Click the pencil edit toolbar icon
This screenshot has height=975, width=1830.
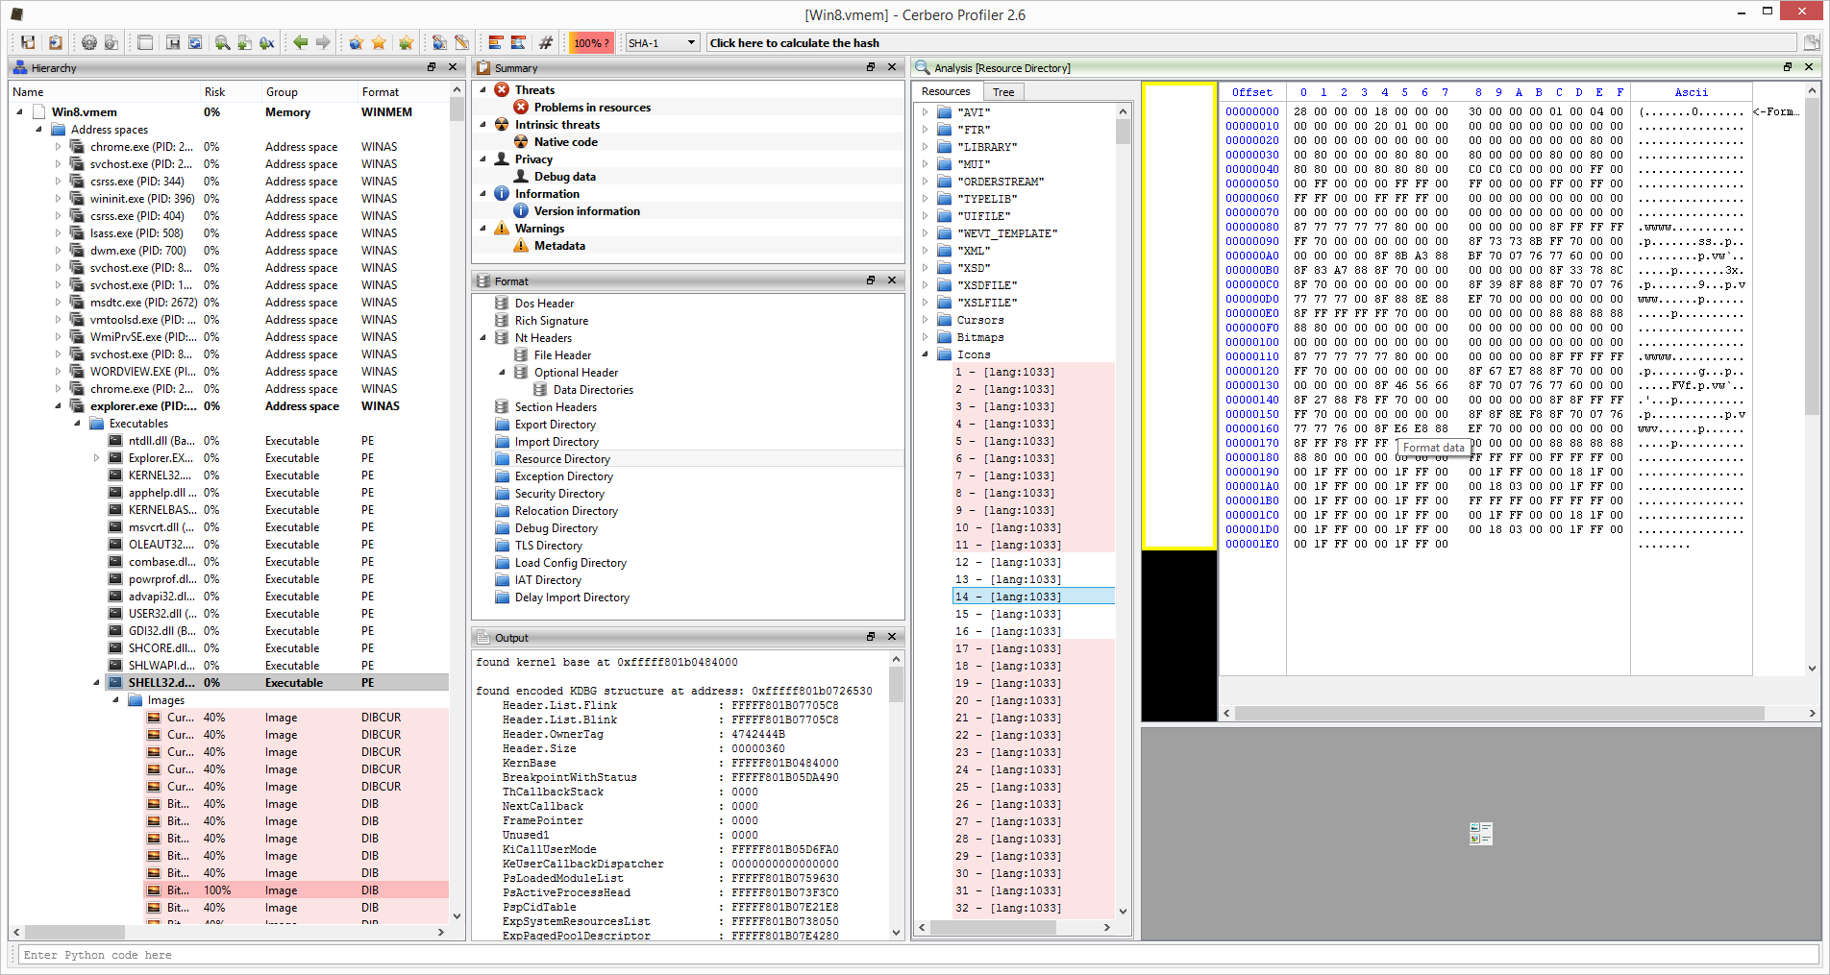462,42
